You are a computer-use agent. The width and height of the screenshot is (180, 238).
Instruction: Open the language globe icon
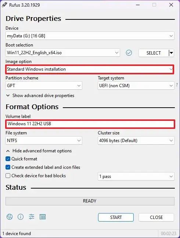pos(10,217)
